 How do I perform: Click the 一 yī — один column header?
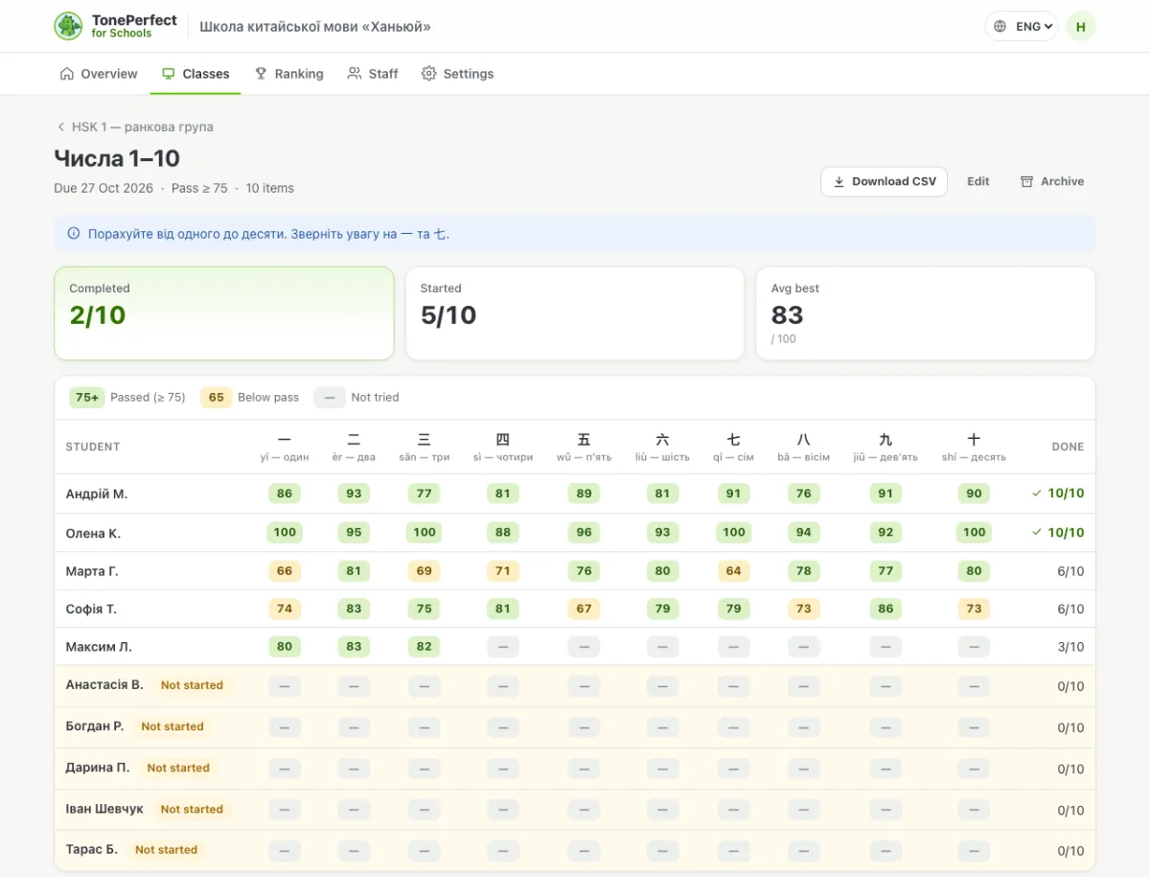[x=285, y=447]
